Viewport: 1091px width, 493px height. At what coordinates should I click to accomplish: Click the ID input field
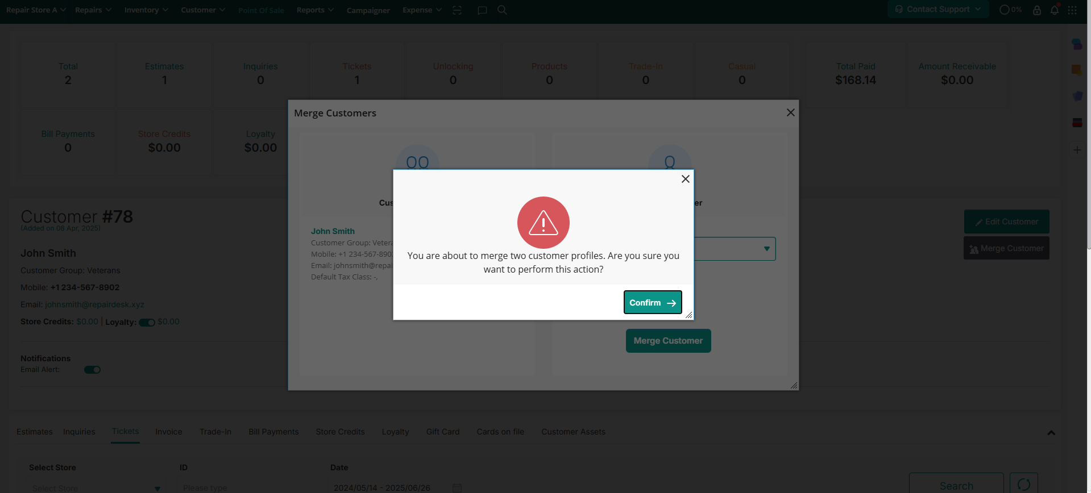click(248, 487)
